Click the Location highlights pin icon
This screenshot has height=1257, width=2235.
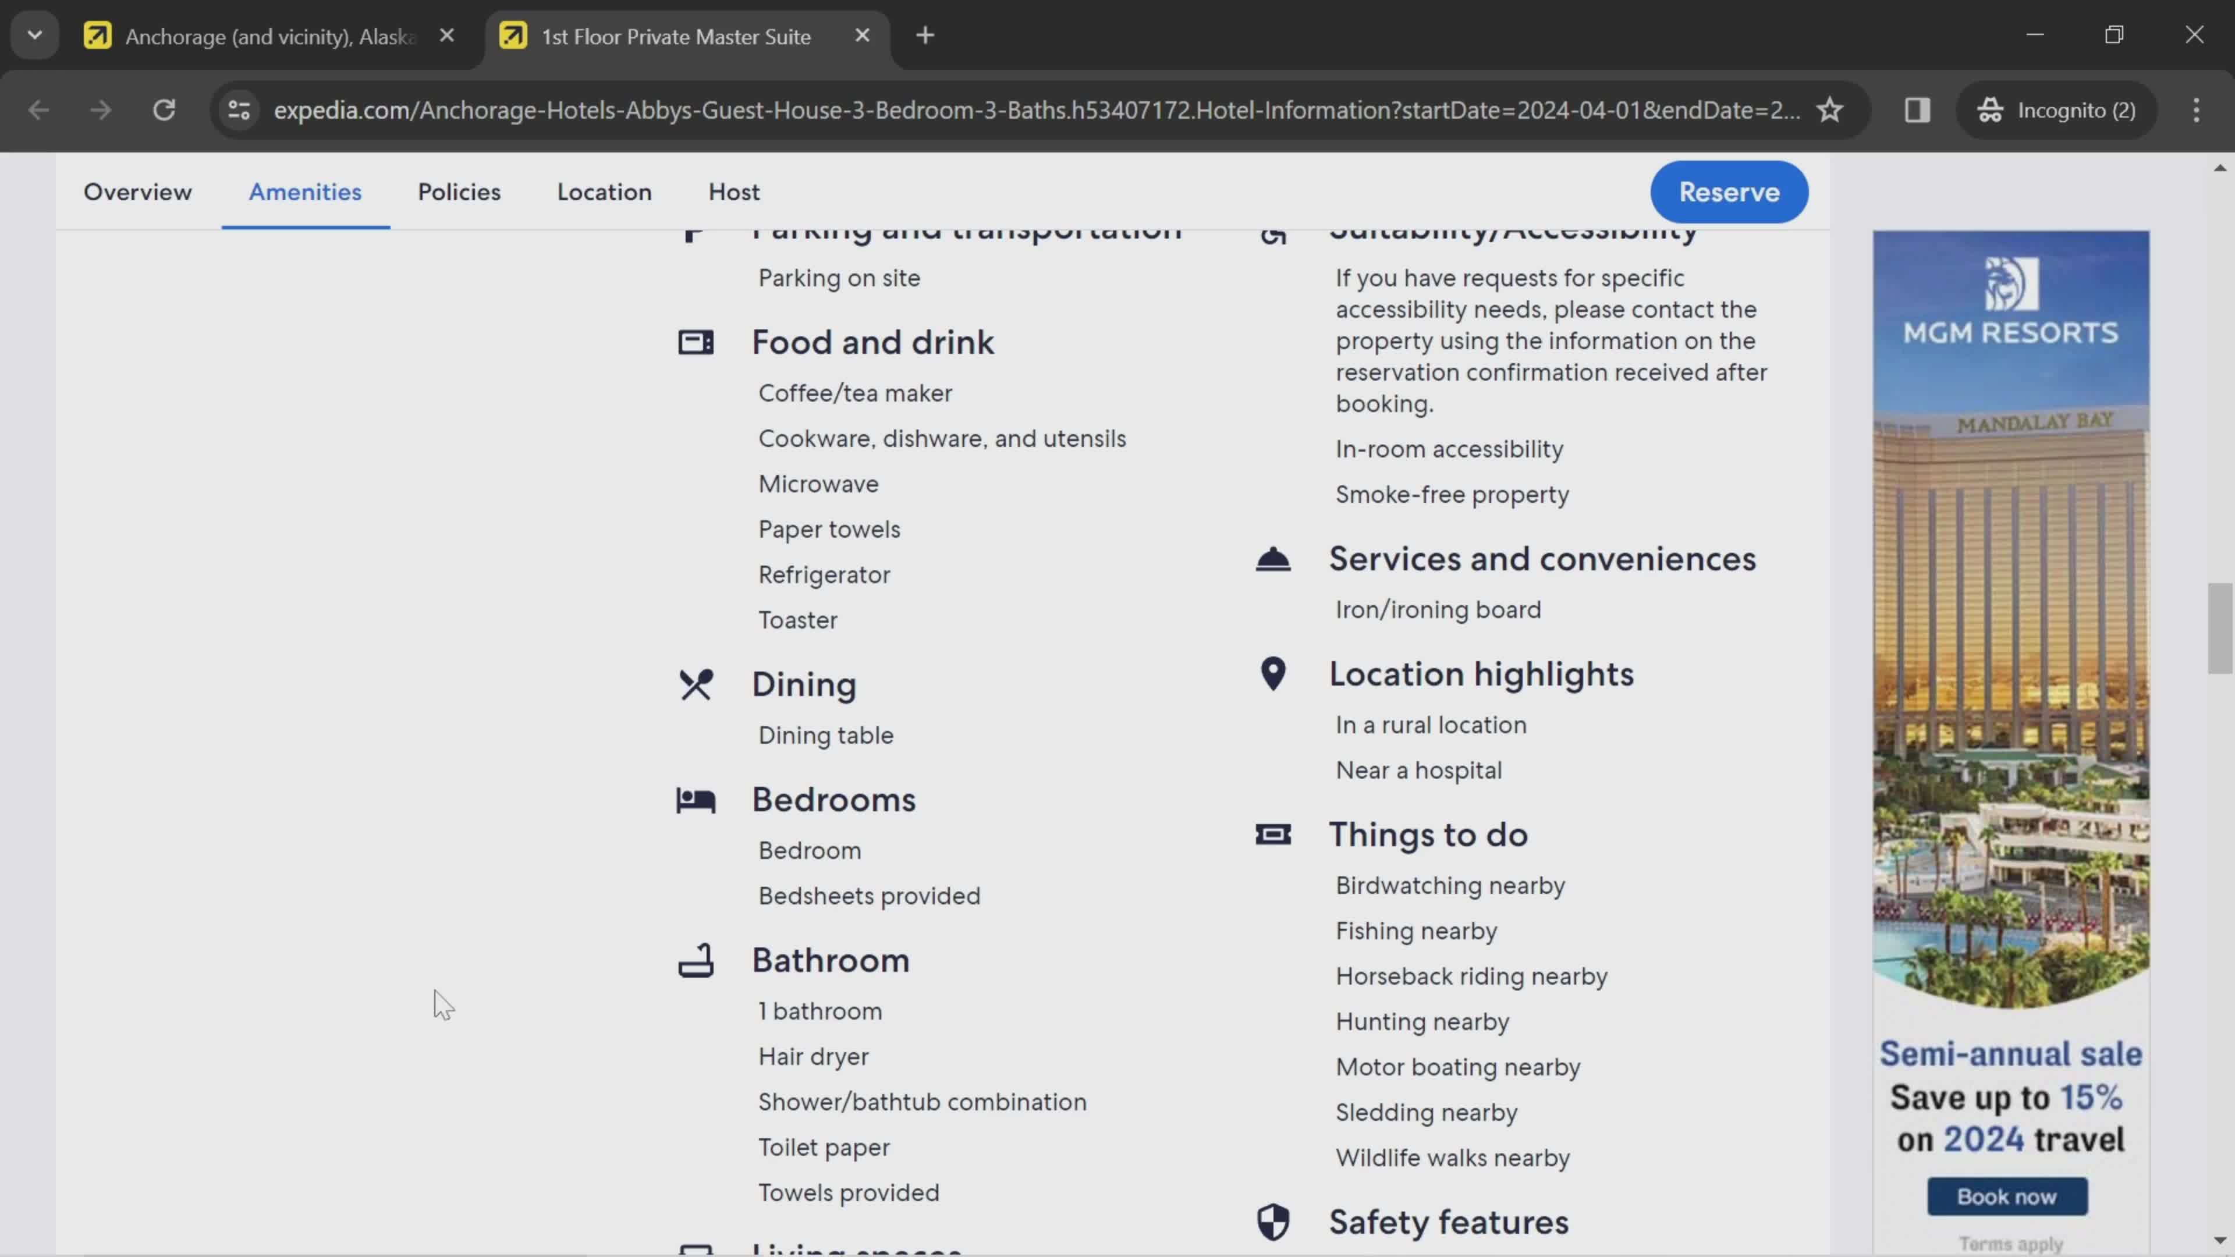pos(1273,674)
